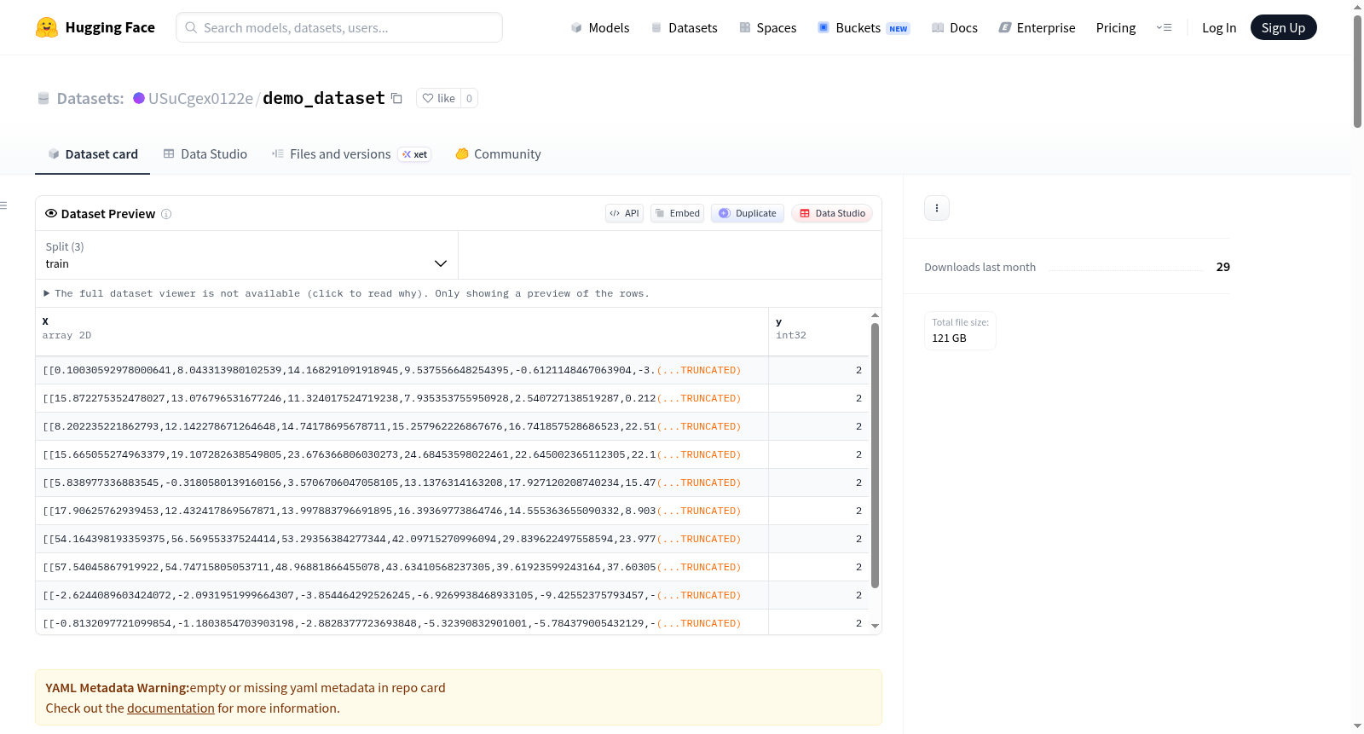Open the Community tab

coord(499,154)
